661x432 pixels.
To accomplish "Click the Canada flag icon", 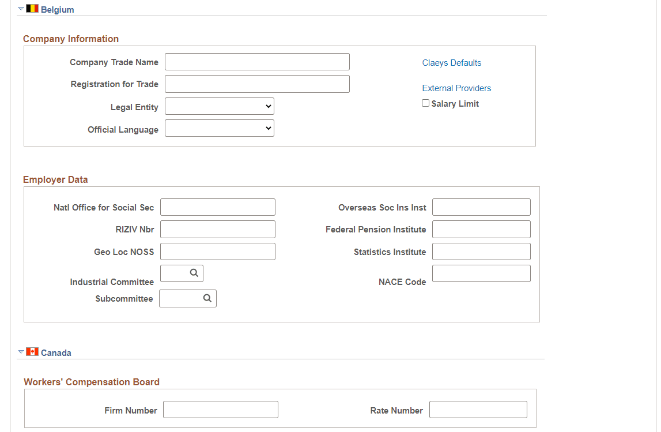I will 33,352.
